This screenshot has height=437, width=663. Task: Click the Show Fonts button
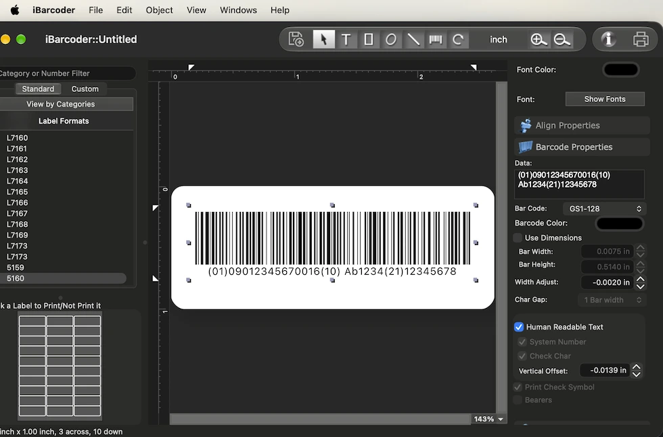point(605,99)
